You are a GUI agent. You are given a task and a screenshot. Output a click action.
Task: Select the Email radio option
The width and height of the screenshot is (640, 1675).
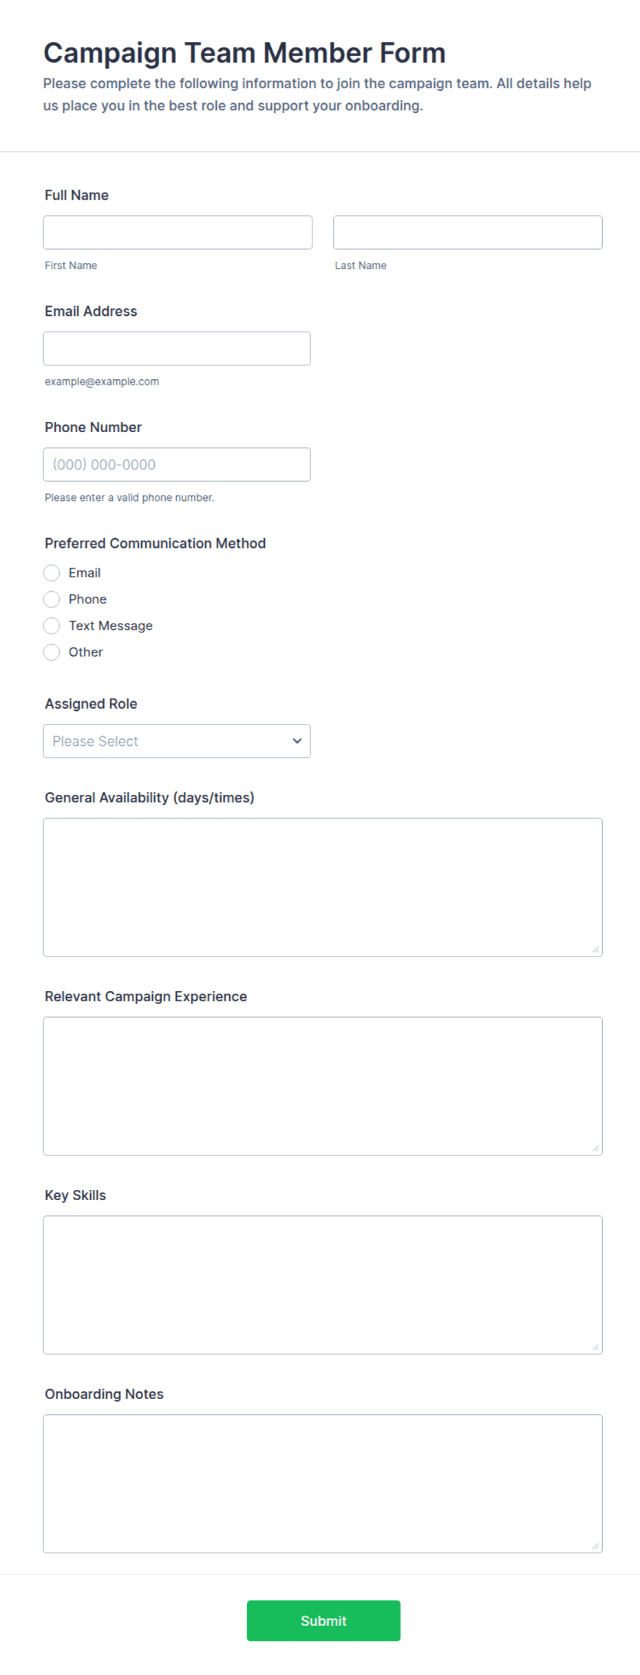52,573
